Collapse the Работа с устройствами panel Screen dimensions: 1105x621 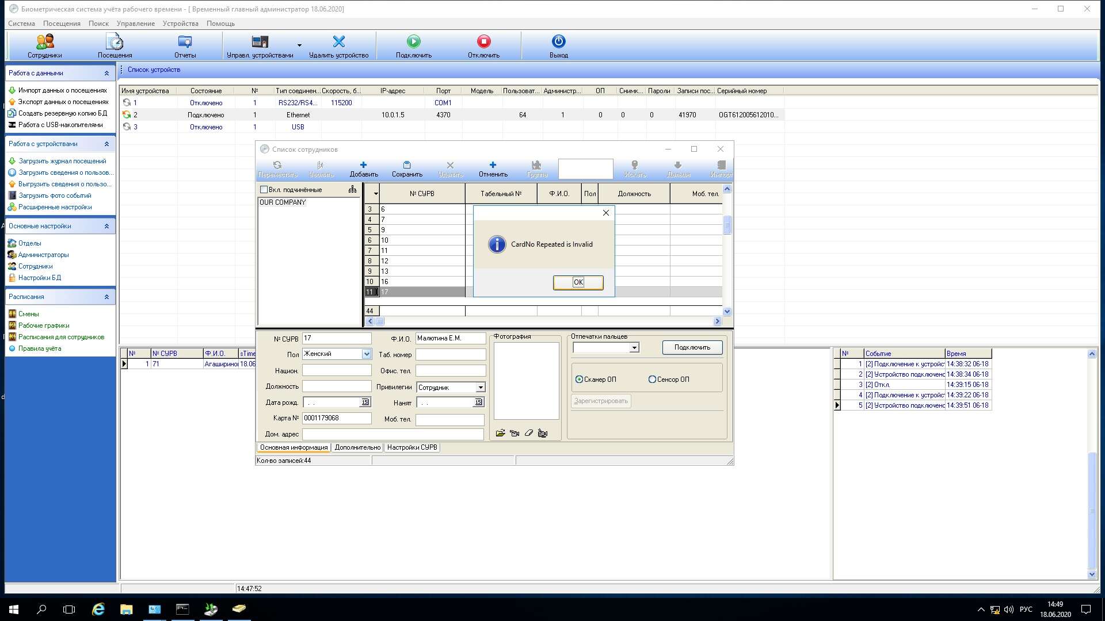(106, 144)
